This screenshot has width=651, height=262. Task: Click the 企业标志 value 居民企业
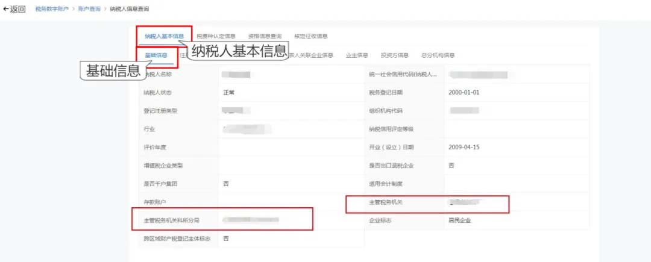pos(460,220)
